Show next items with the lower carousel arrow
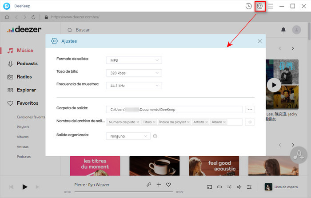 coord(293,145)
